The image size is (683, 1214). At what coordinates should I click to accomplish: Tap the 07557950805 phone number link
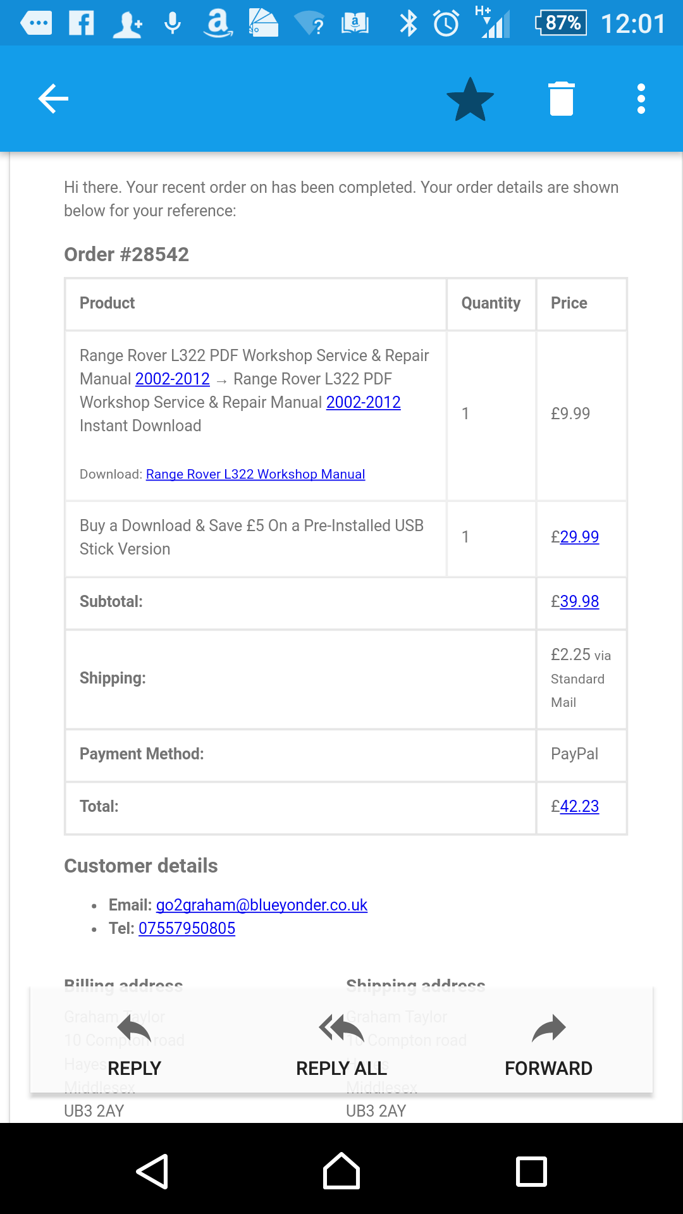187,928
